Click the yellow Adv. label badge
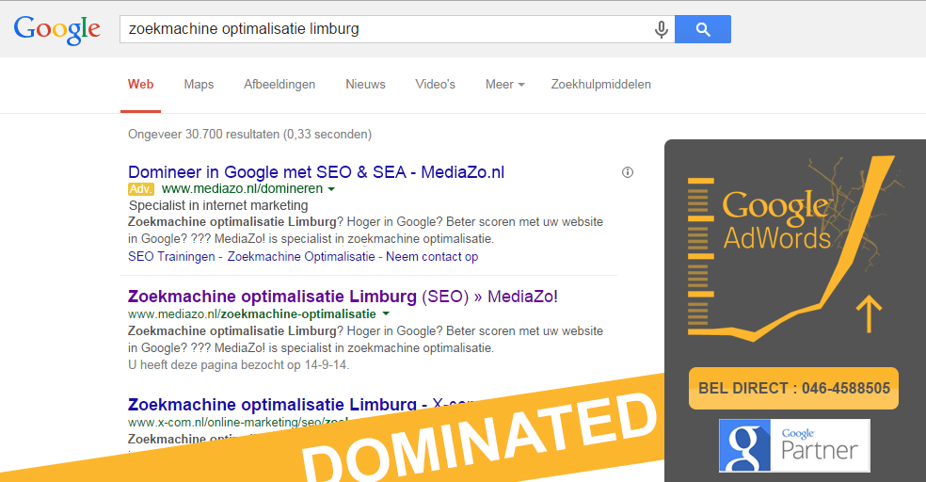The image size is (926, 482). point(140,189)
